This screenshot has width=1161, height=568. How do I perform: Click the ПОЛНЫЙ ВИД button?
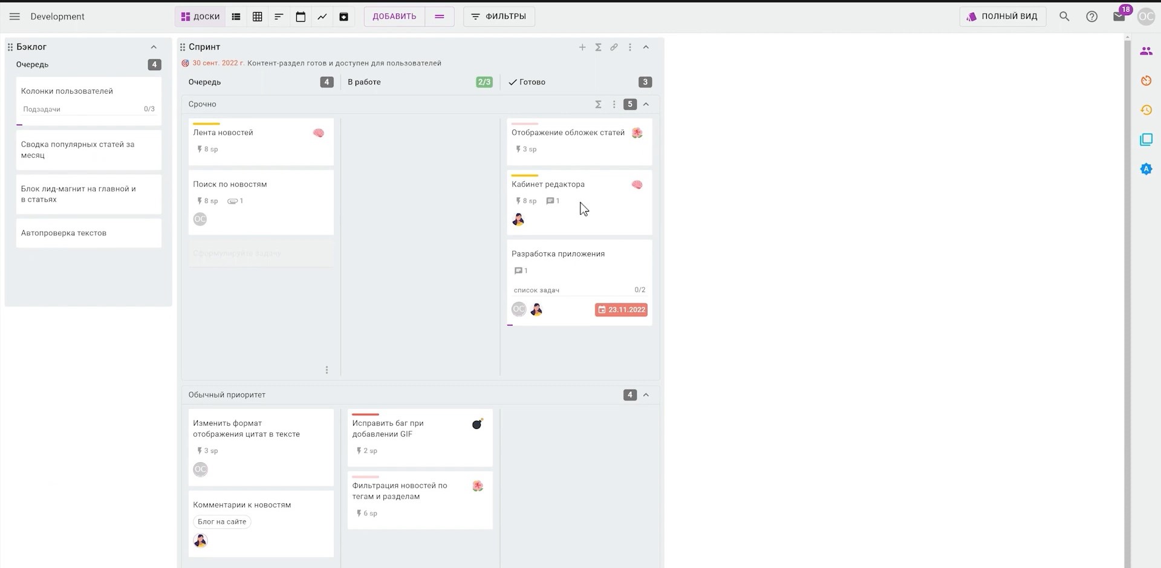[x=1003, y=16]
